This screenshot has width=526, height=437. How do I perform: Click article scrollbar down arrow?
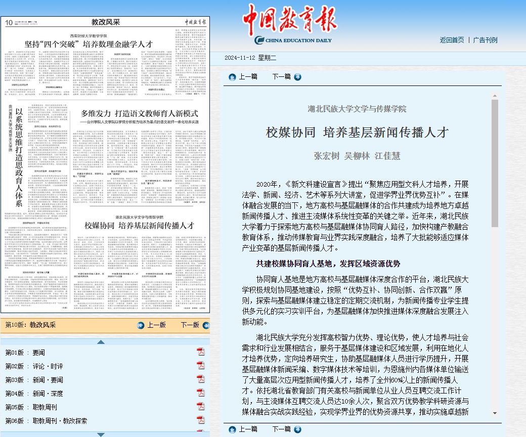495,413
